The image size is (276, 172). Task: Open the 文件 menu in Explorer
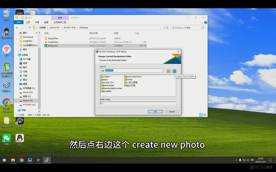pyautogui.click(x=19, y=22)
